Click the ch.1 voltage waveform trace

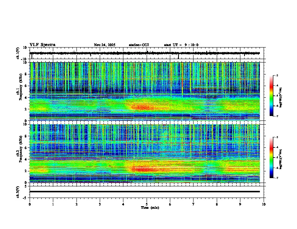[x=144, y=53]
